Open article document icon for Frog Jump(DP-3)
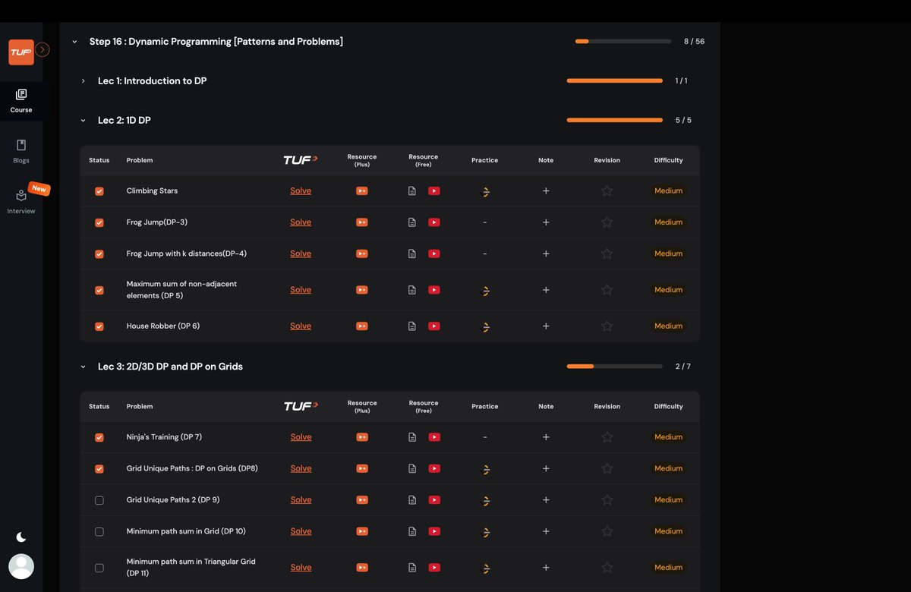Screen dimensions: 911x592 [412, 222]
